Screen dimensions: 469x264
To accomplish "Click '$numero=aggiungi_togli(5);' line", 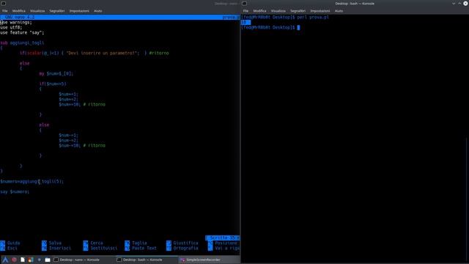I will point(32,181).
